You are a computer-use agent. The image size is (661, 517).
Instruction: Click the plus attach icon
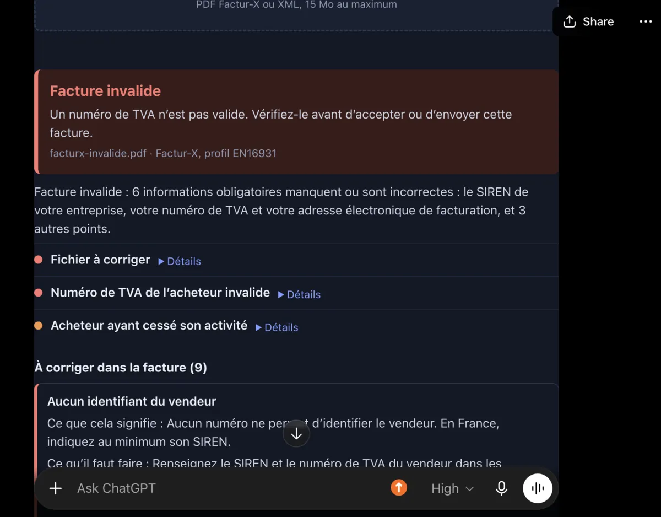point(56,488)
